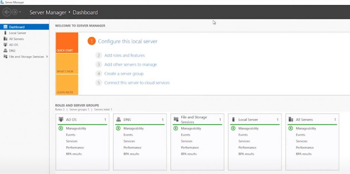Open BPA results in Local Server tile
The height and width of the screenshot is (174, 350).
pos(246,154)
